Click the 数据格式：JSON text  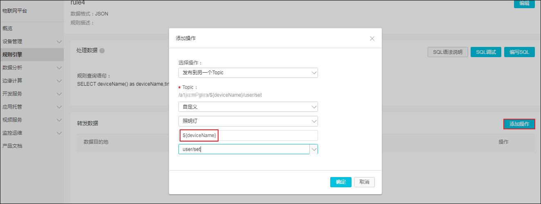point(90,14)
